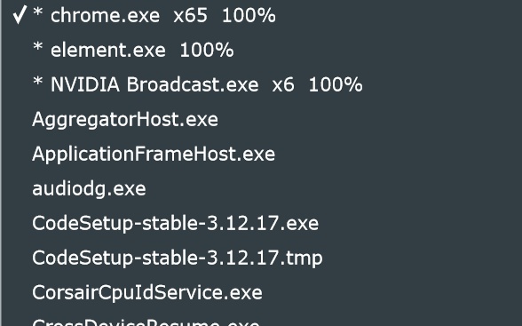Select the chrome.exe process entry
Image resolution: width=522 pixels, height=326 pixels.
click(262, 15)
